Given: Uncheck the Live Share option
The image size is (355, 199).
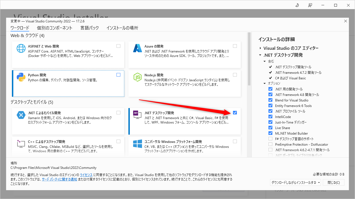Looking at the screenshot, I should click(270, 128).
